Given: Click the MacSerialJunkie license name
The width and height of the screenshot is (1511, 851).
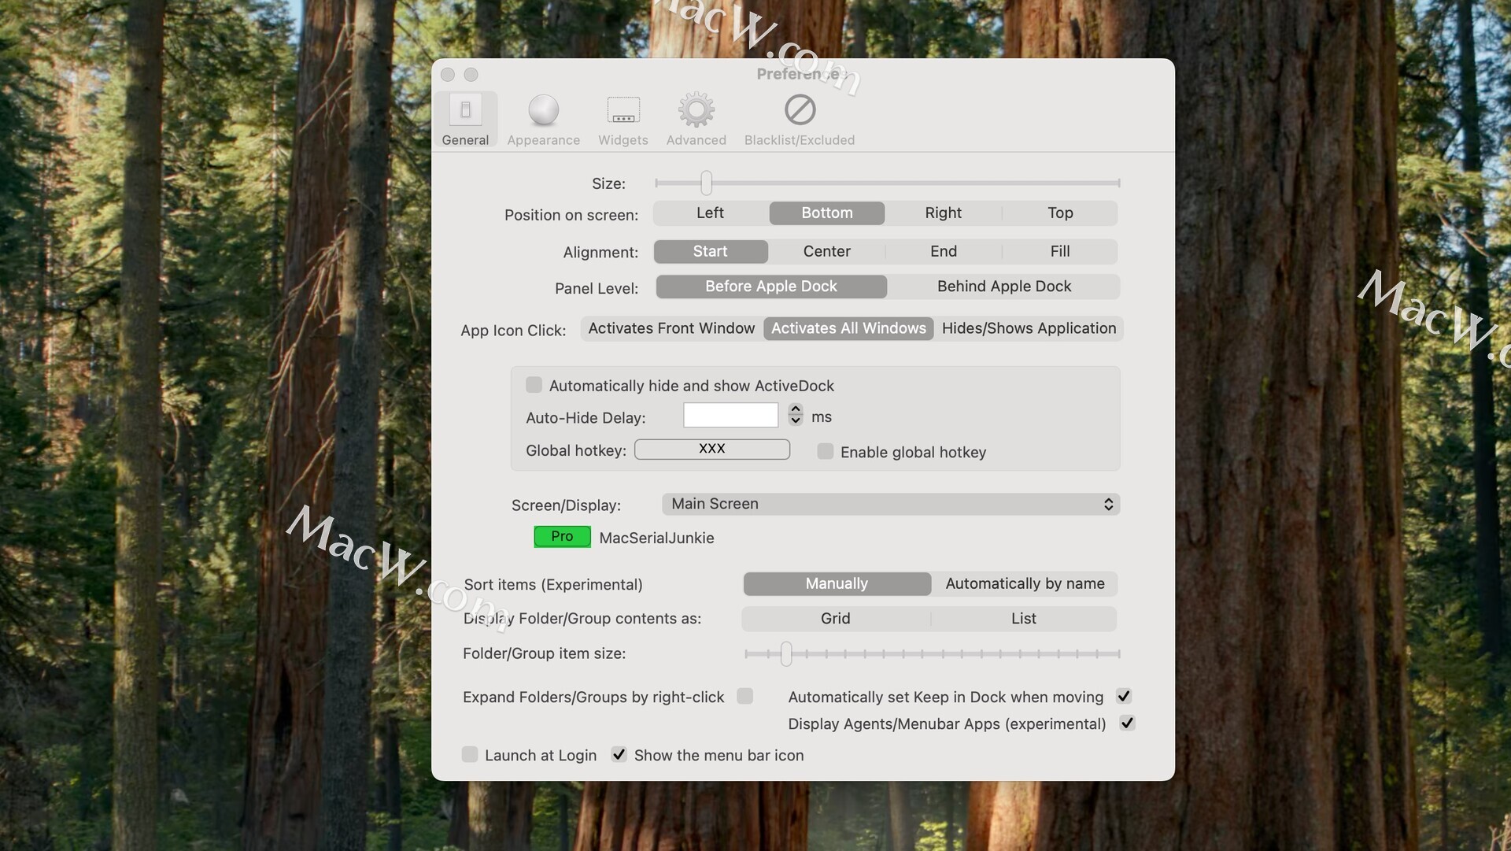Looking at the screenshot, I should tap(657, 538).
